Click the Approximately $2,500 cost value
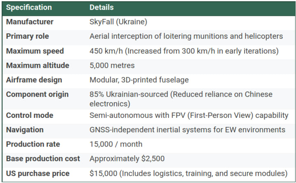The width and height of the screenshot is (296, 183). (127, 159)
